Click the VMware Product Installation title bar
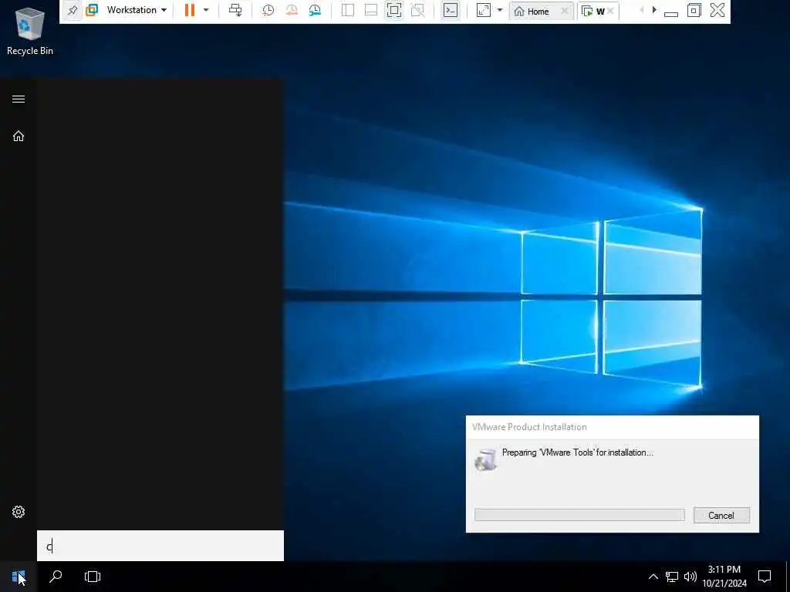The image size is (790, 592). click(x=612, y=427)
